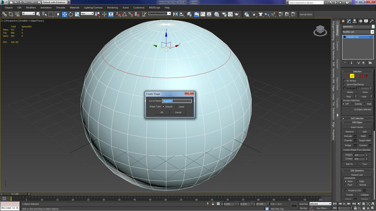Open the Rendering menu
This screenshot has width=376, height=211.
pyautogui.click(x=113, y=8)
